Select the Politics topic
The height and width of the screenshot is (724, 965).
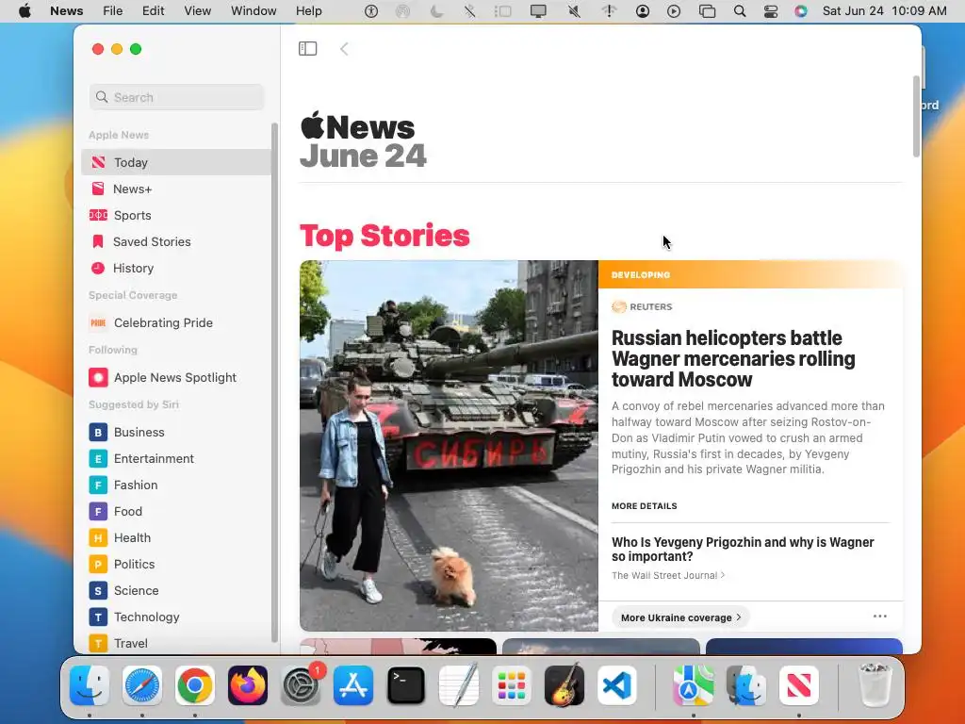176,565
